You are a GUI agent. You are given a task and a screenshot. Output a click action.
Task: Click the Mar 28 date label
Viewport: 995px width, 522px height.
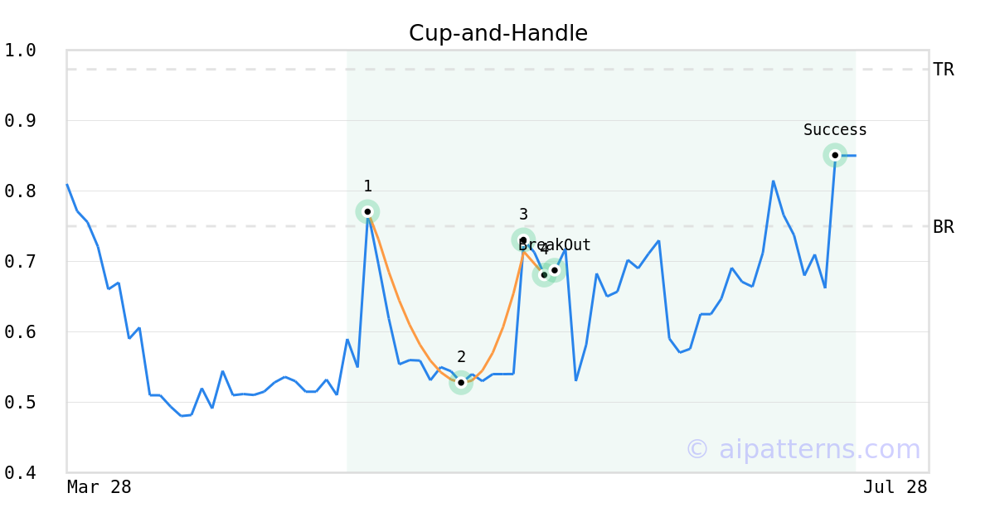pos(99,487)
